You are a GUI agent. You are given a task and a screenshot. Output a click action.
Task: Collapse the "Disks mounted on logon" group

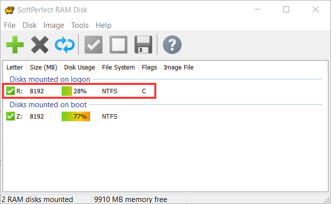[x=50, y=79]
